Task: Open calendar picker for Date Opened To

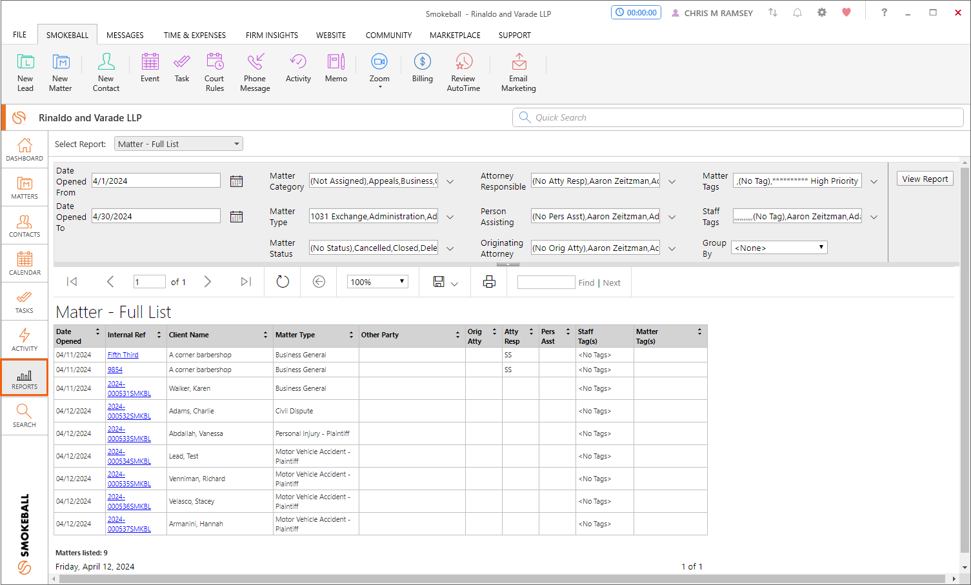Action: (237, 217)
